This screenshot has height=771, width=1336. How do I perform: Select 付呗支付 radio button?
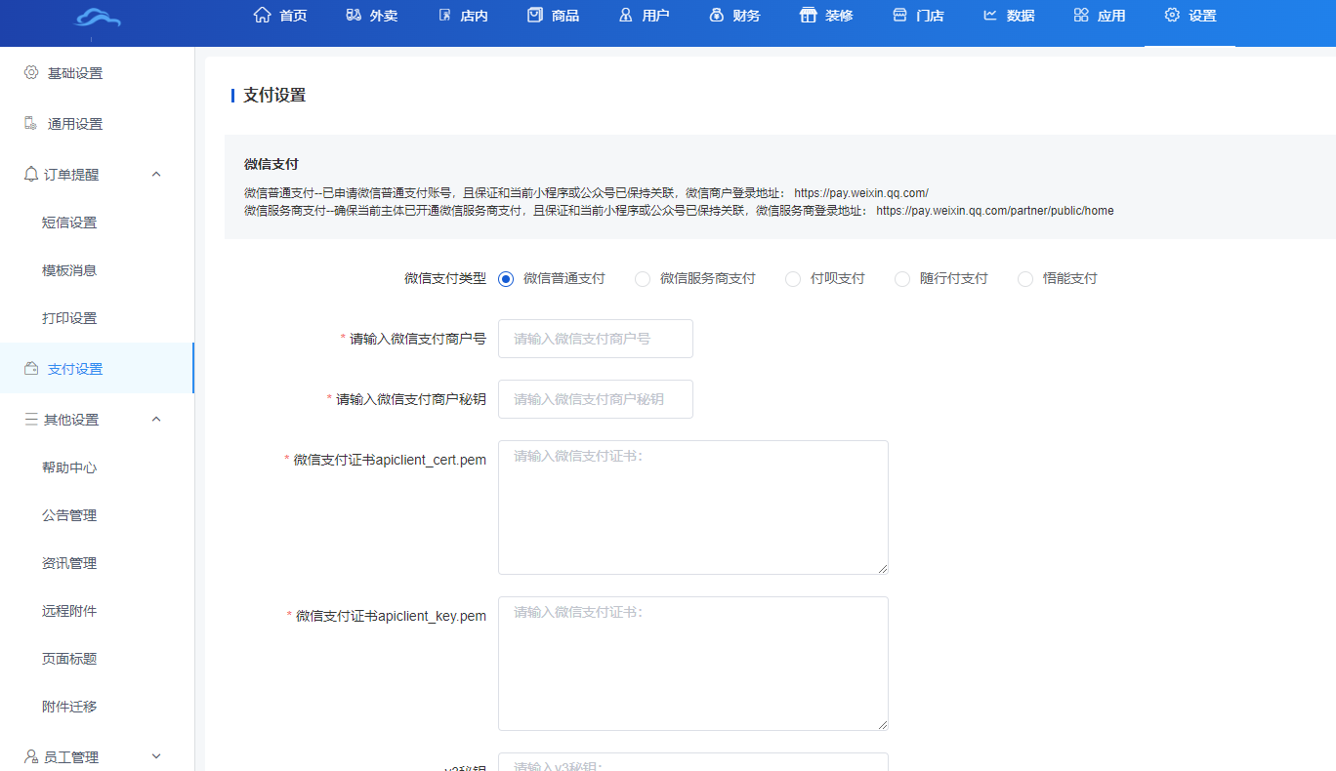click(x=793, y=279)
